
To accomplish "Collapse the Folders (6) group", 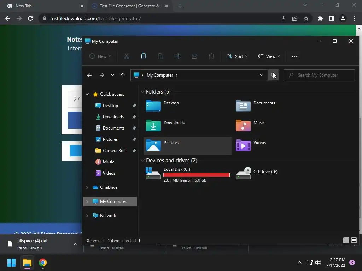I will click(x=142, y=92).
